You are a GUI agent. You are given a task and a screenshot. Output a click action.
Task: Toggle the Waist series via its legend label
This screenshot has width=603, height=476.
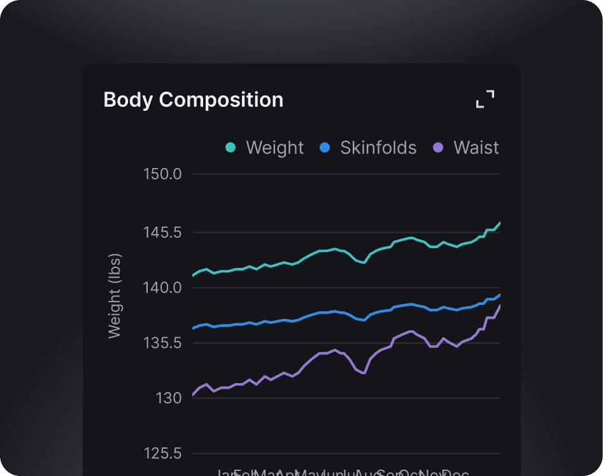point(476,148)
